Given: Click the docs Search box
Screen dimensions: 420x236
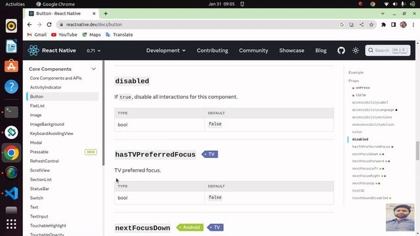Looking at the screenshot, I should [x=388, y=50].
